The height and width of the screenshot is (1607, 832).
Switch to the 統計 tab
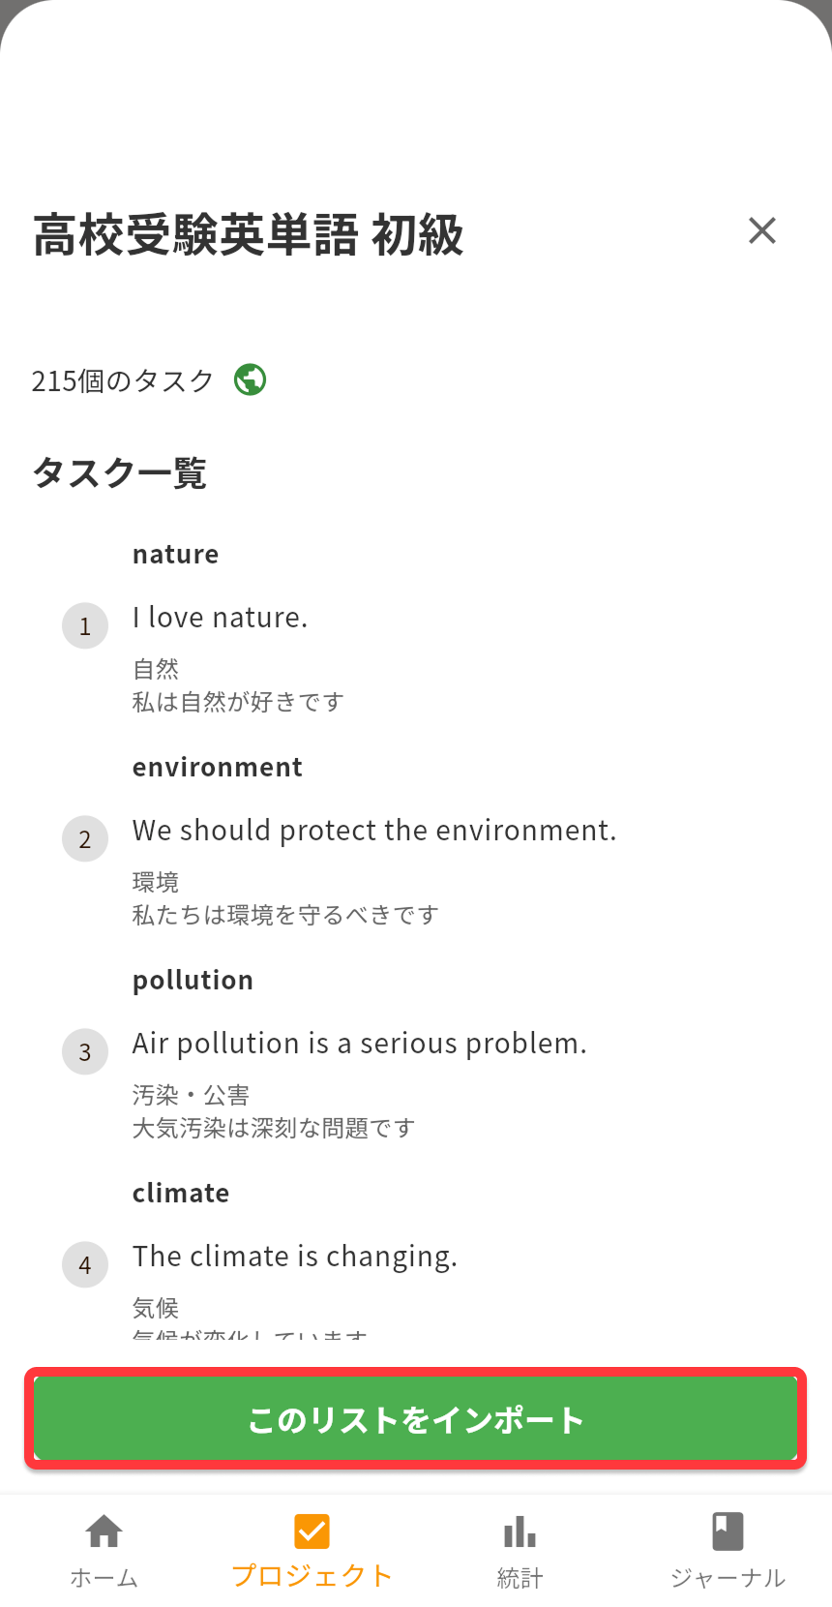click(x=520, y=1578)
